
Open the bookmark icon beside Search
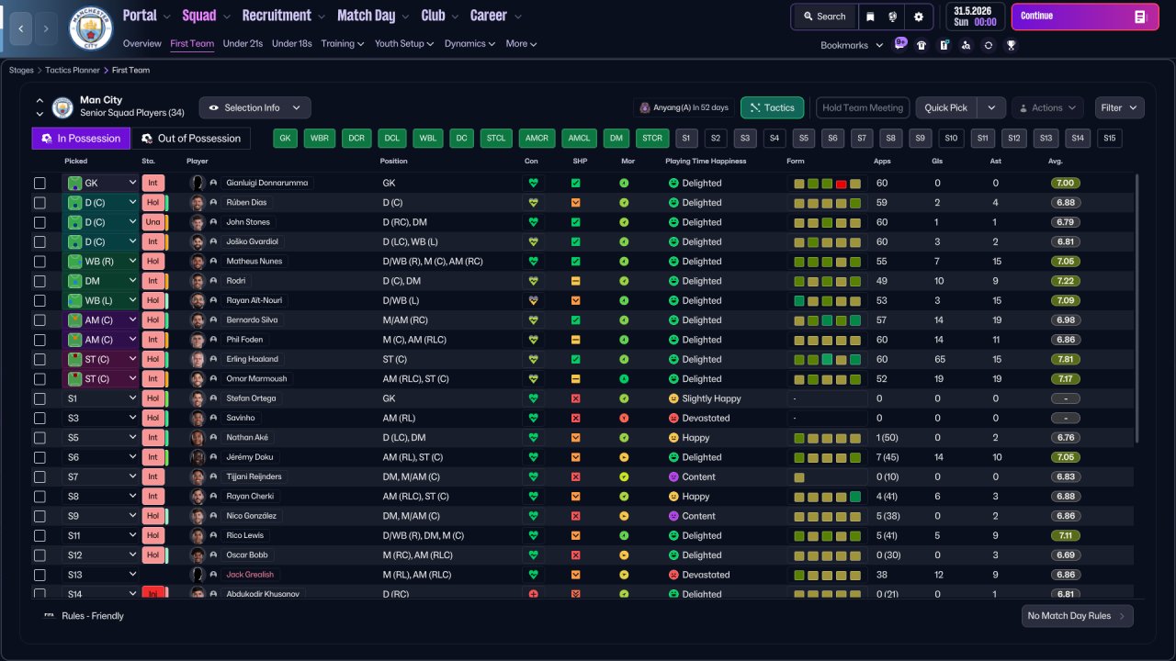pos(871,17)
